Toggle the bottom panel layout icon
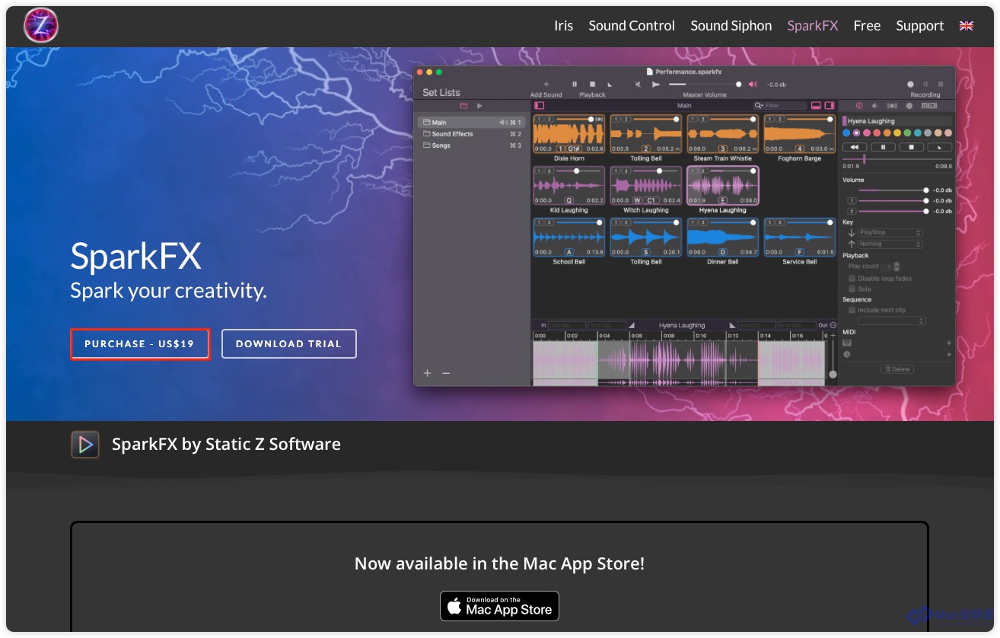The height and width of the screenshot is (638, 1000). tap(816, 106)
